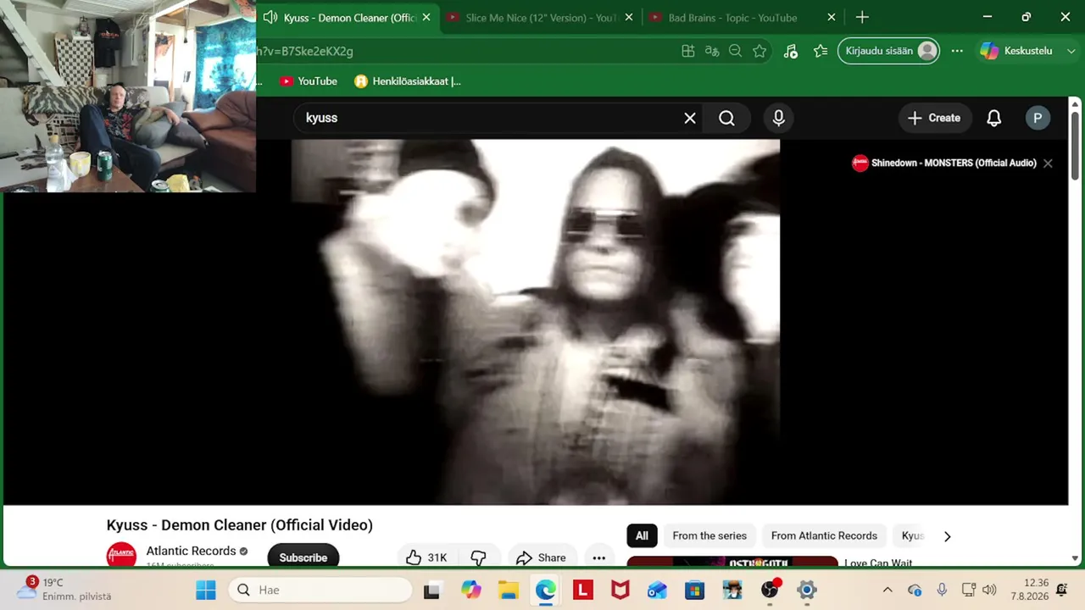Select the From Atlantic Records chip
This screenshot has width=1085, height=610.
point(824,535)
